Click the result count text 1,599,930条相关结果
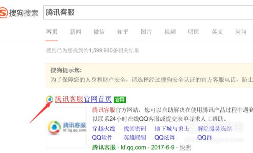 coord(114,51)
